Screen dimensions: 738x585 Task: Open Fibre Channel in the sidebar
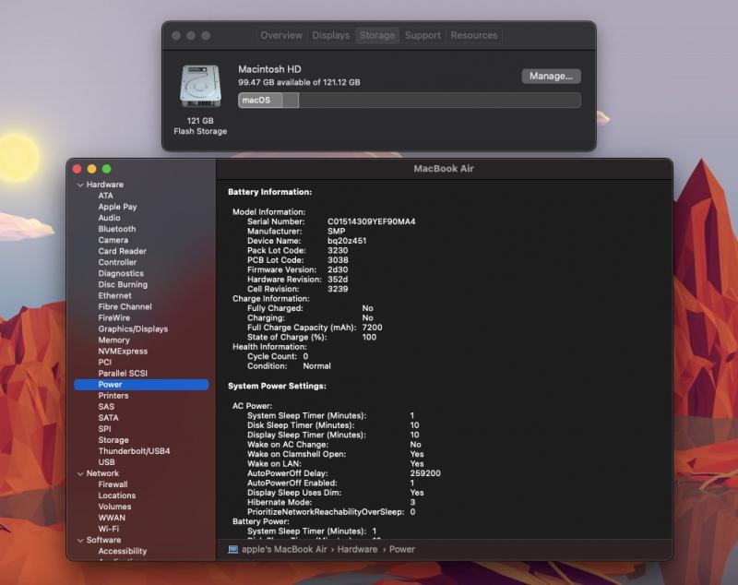pos(125,307)
